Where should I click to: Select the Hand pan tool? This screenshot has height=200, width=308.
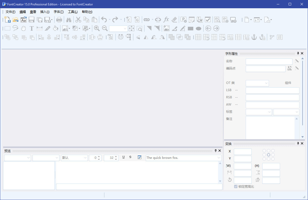(24, 28)
